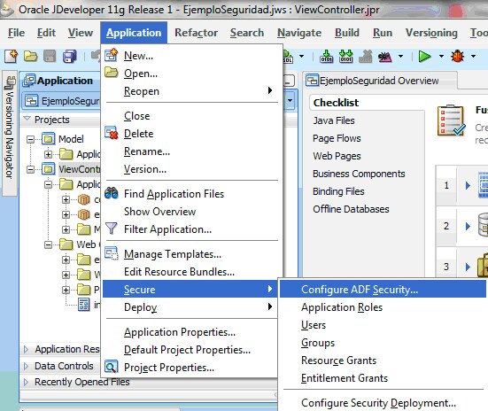Open Binding Files checklist link
Screen dimensions: 488x411
point(338,191)
